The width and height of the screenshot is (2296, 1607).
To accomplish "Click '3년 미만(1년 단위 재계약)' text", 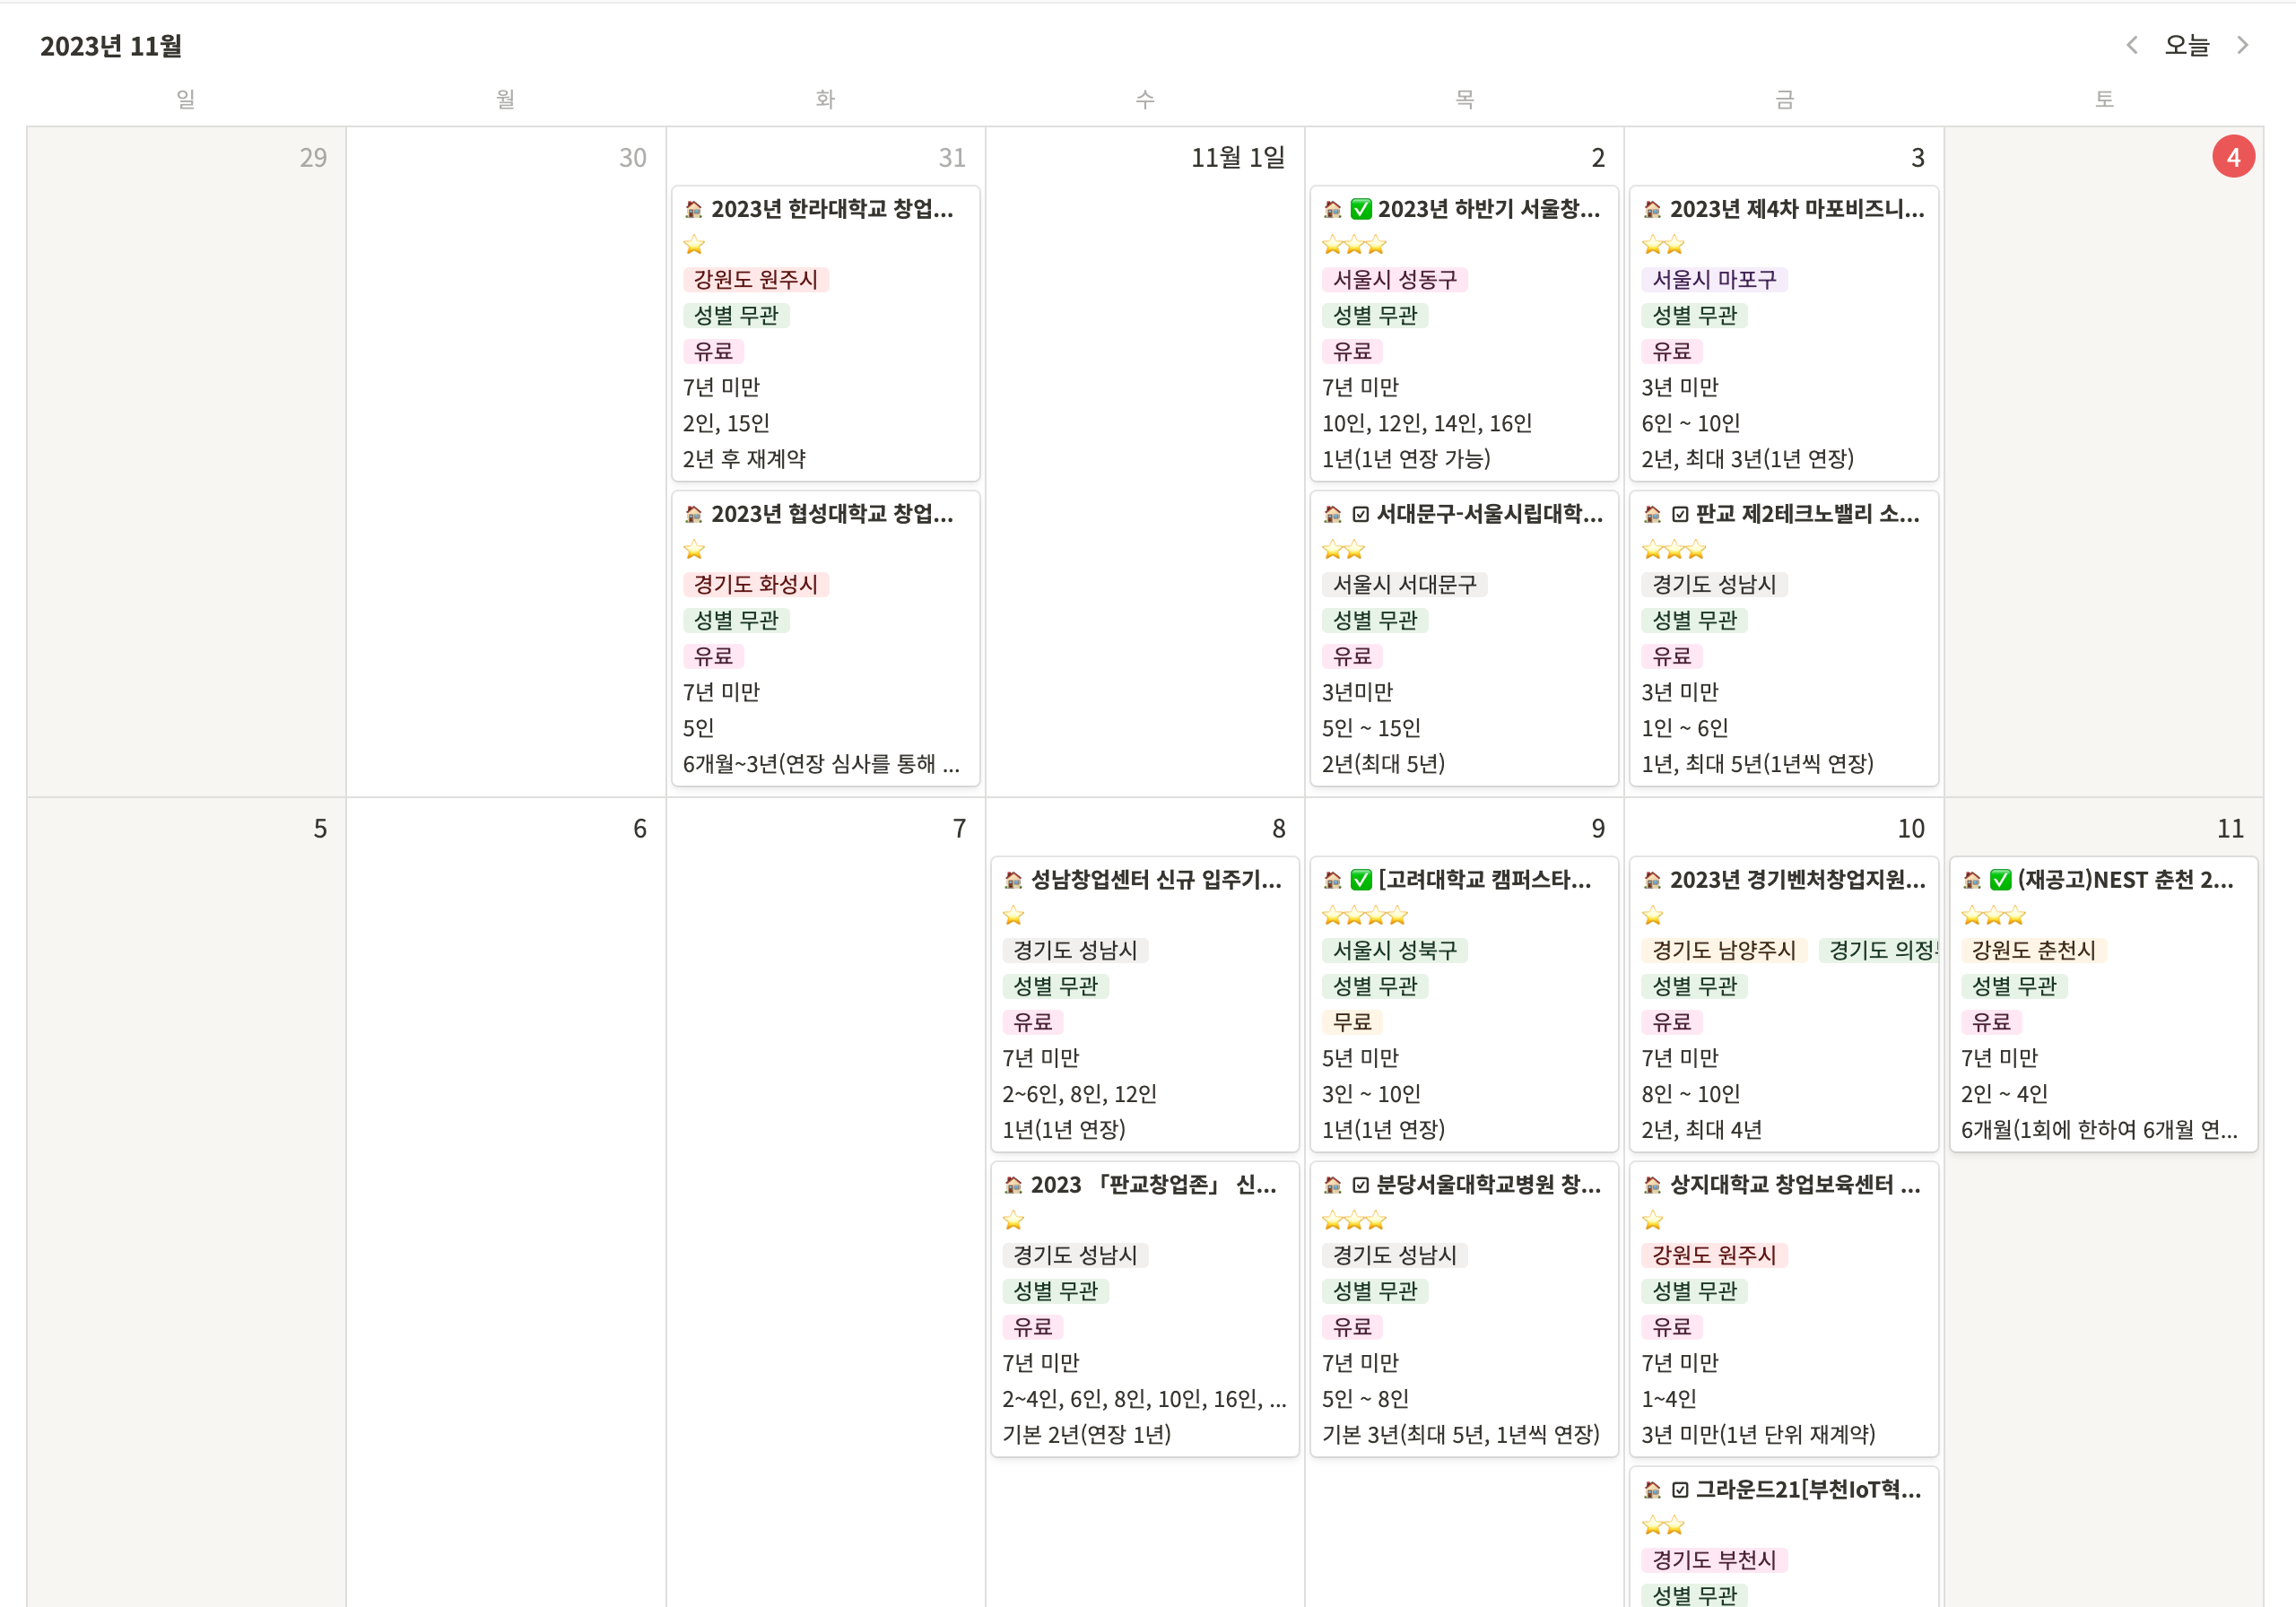I will (1758, 1435).
